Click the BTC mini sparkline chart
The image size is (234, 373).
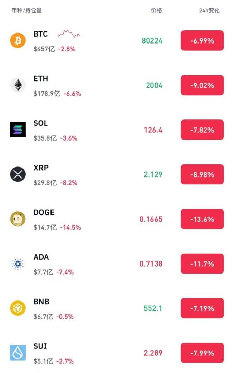click(69, 34)
